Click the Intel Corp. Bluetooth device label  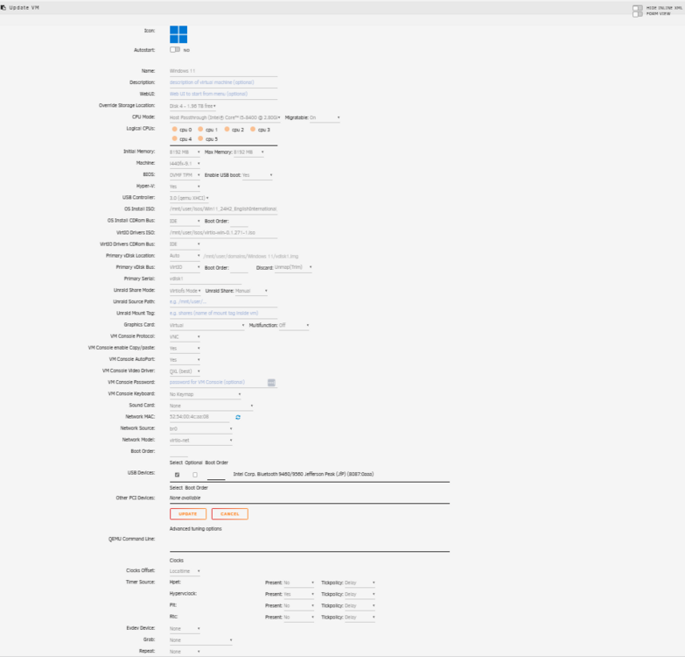[304, 474]
